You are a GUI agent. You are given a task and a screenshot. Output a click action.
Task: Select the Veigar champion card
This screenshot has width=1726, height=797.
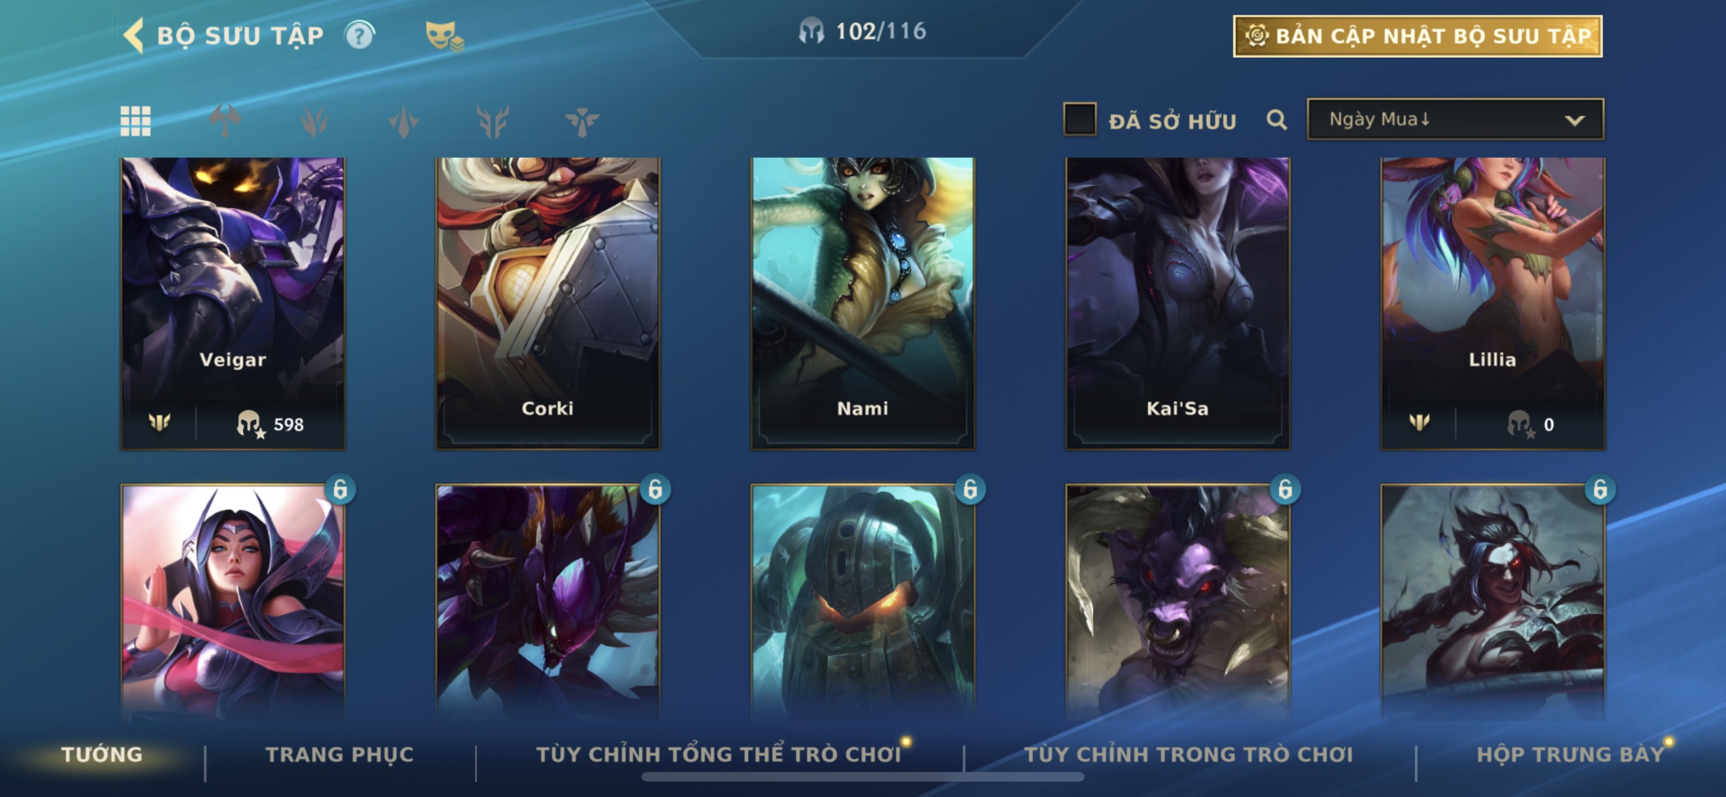point(233,304)
